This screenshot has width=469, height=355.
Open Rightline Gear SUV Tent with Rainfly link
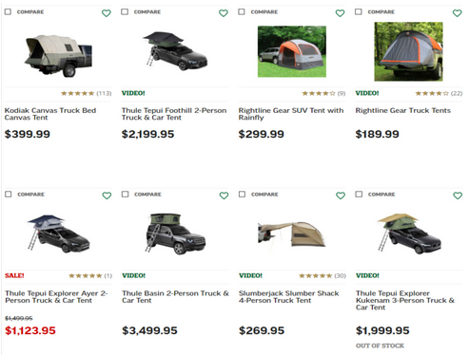pos(291,114)
